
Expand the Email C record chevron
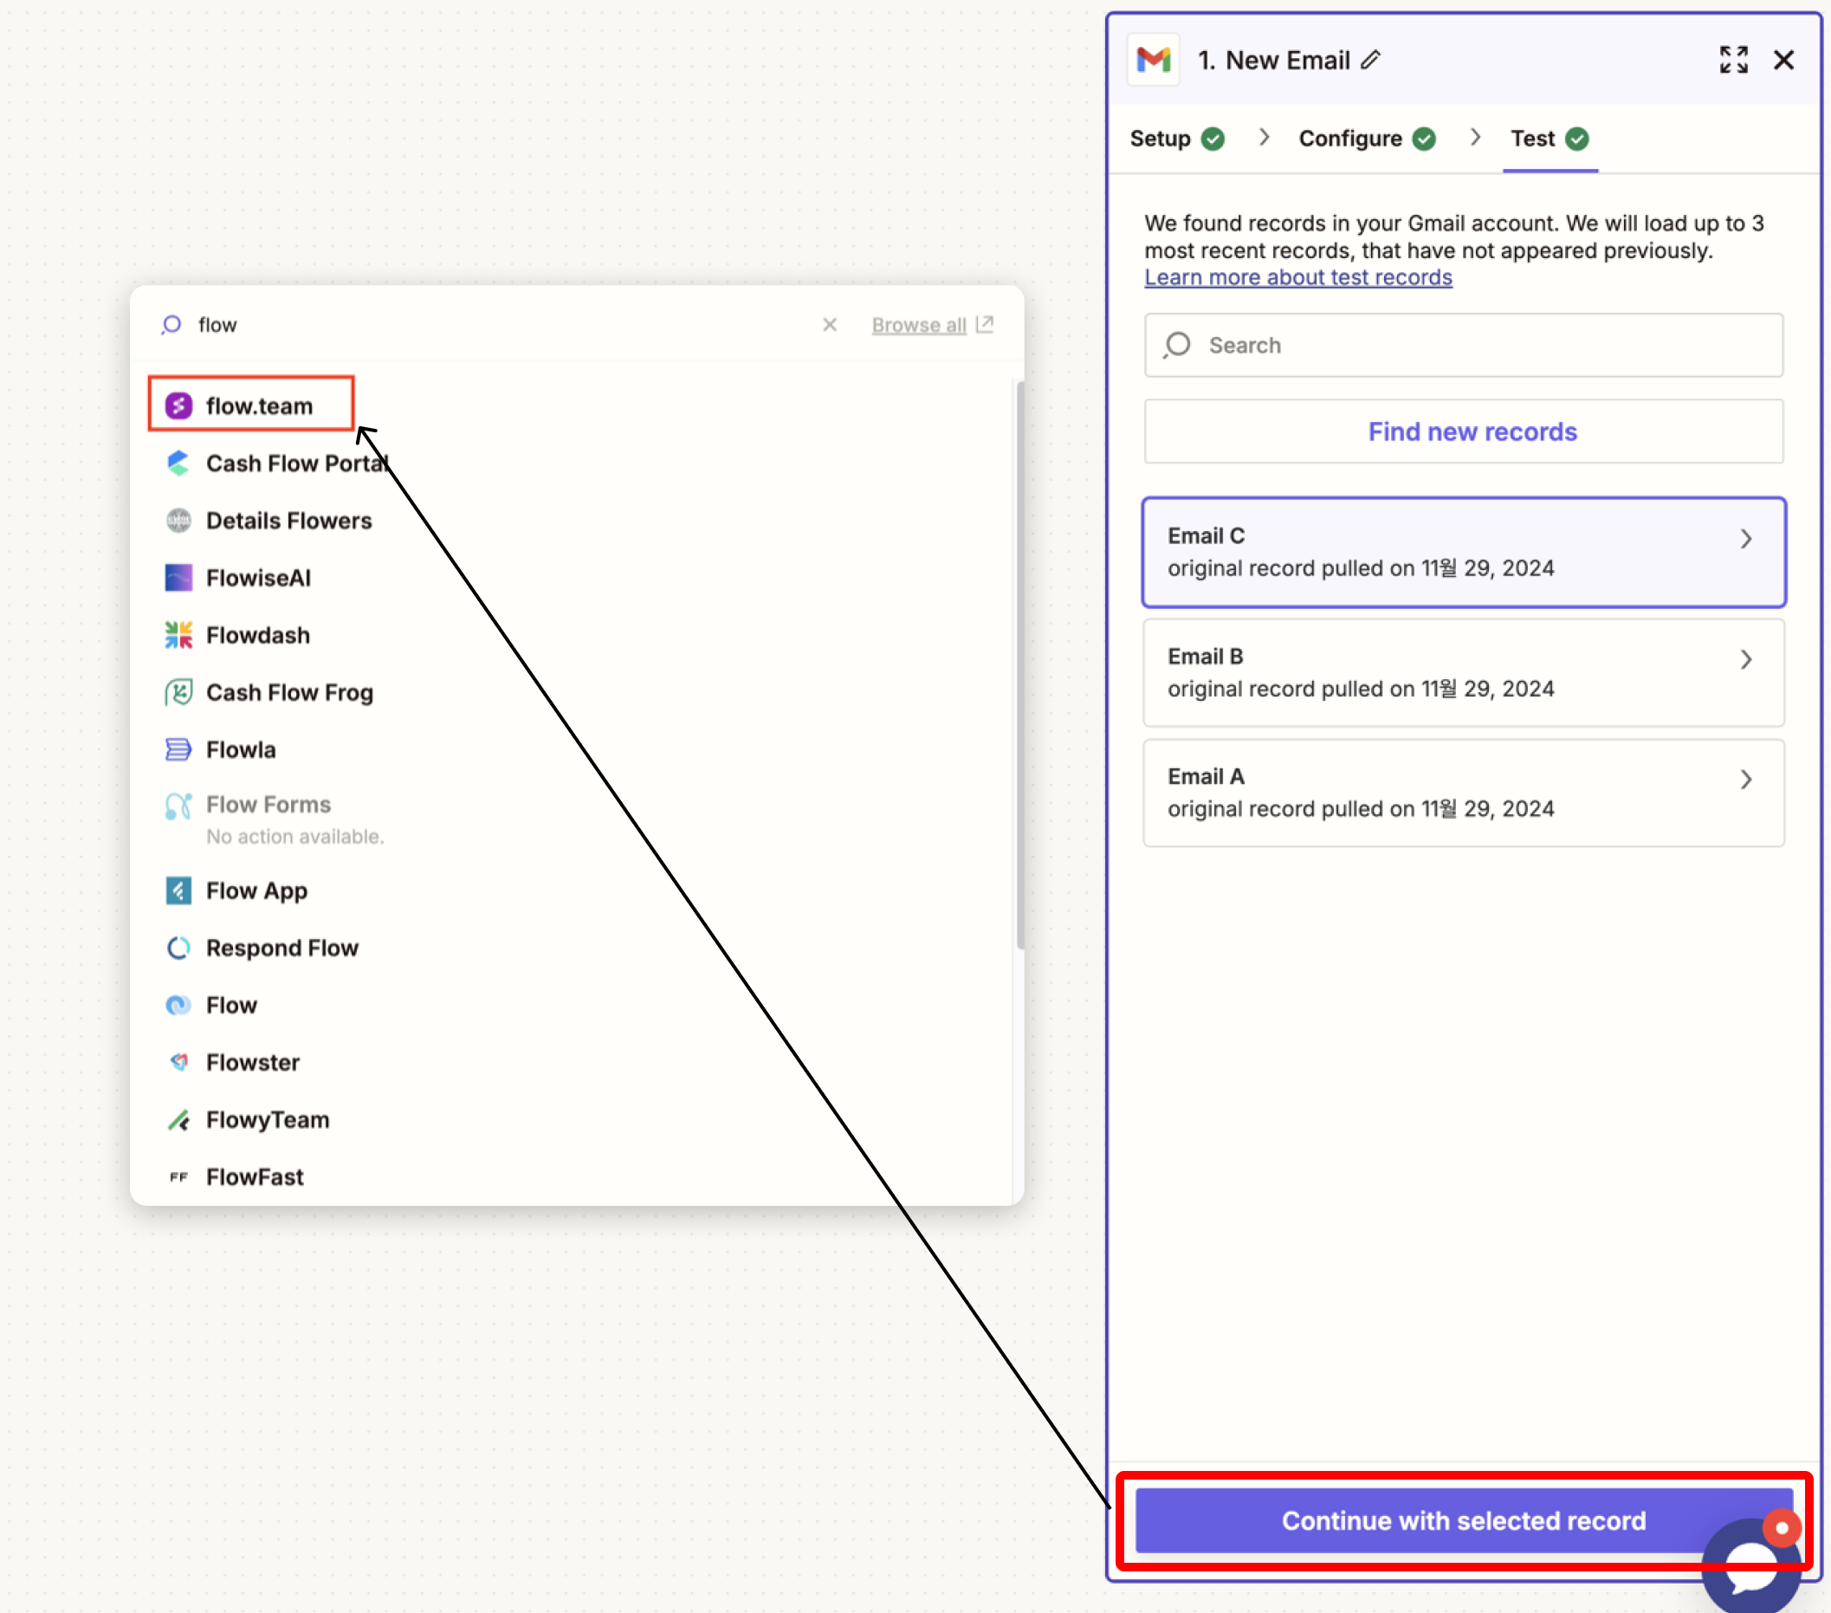tap(1746, 539)
